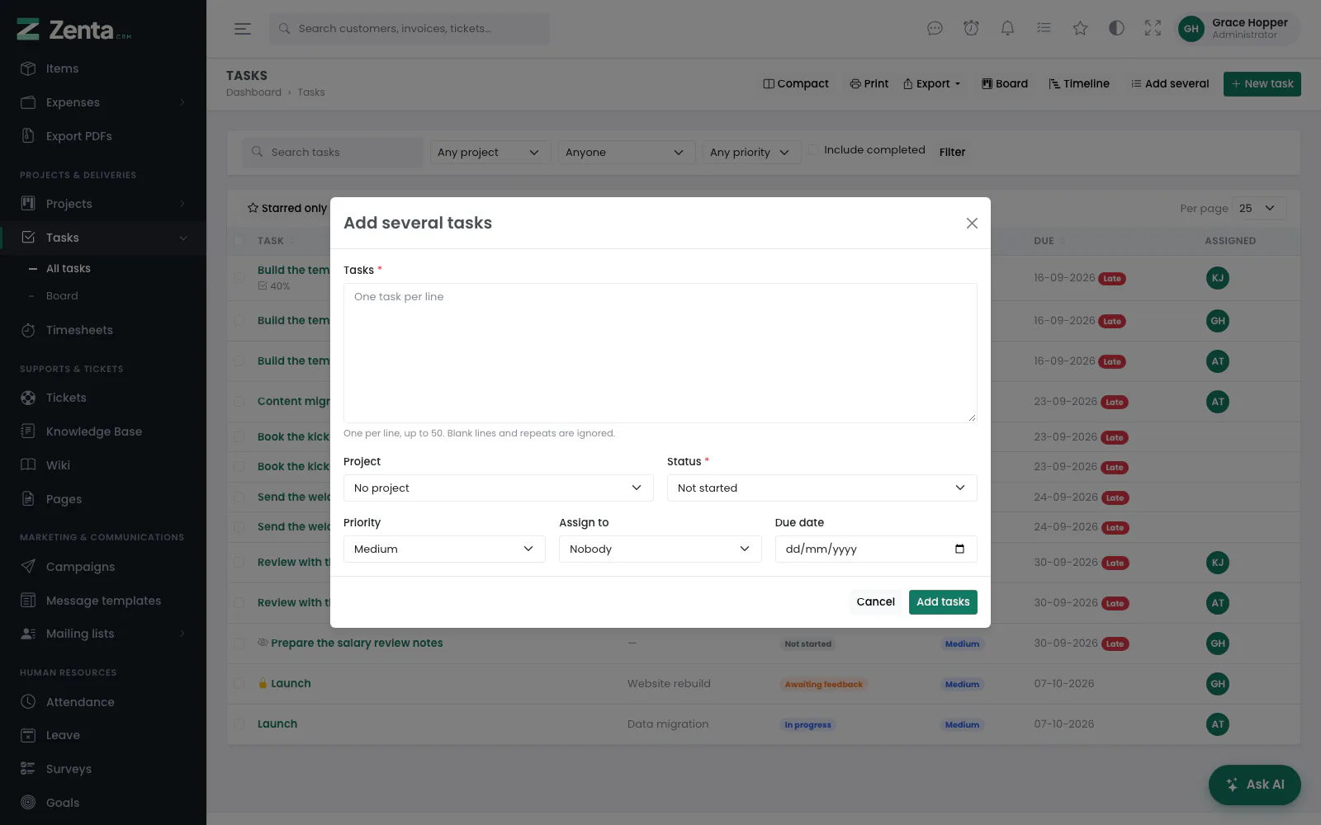Open the chat messages icon
This screenshot has height=825, width=1321.
935,29
